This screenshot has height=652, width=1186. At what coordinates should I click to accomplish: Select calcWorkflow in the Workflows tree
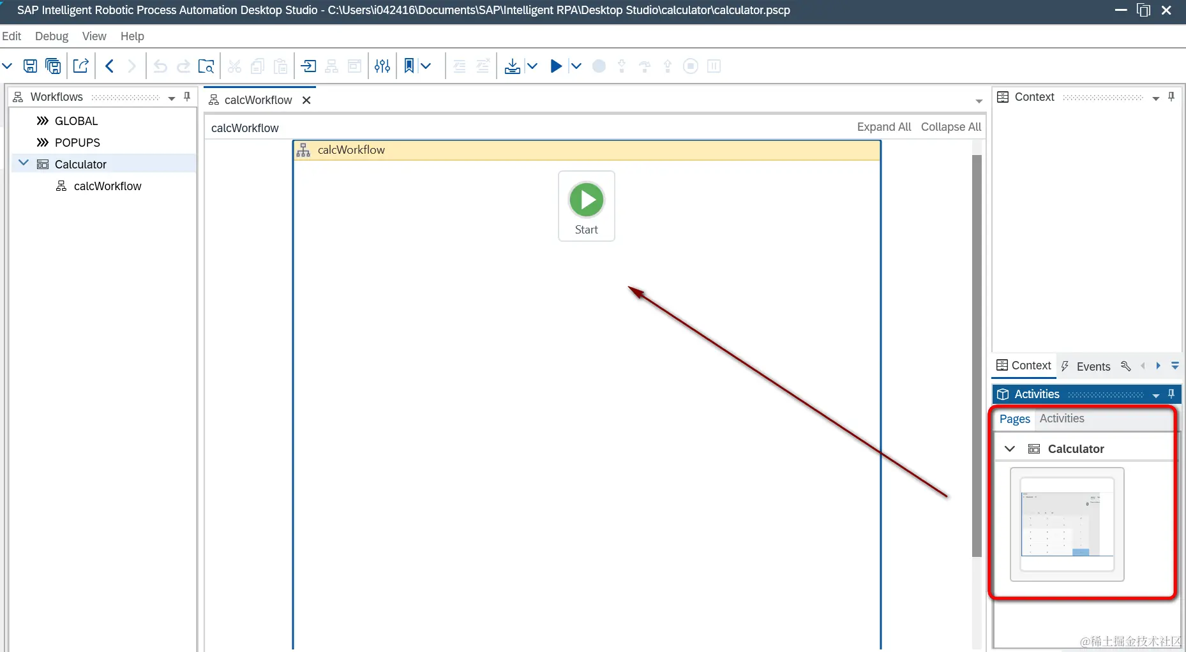point(108,186)
